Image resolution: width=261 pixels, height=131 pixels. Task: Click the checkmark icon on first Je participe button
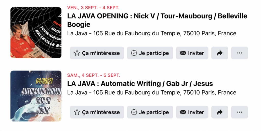(134, 53)
